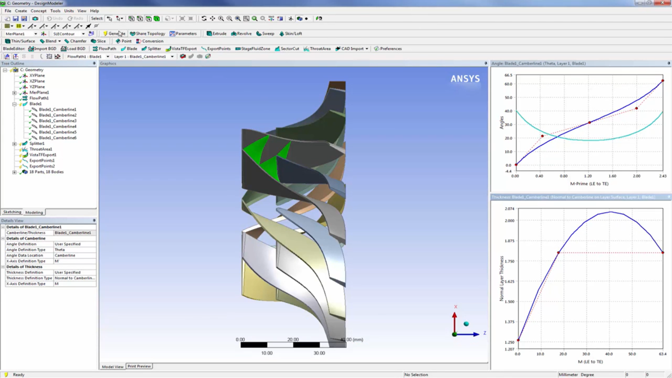Open Preferences in BladeEditor toolbar
The image size is (672, 378).
pos(388,49)
